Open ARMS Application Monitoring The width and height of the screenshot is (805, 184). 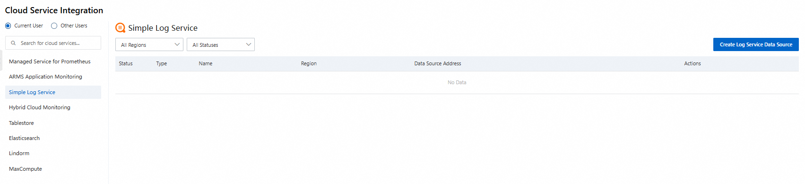(53, 77)
